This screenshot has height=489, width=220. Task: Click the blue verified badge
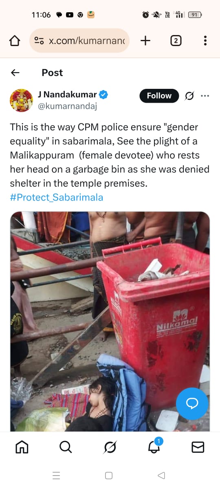tap(103, 95)
